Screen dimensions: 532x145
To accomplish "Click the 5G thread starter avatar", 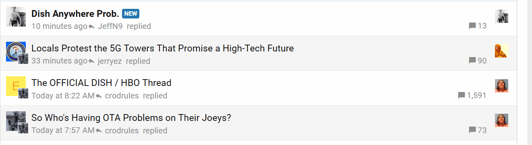I will click(16, 51).
